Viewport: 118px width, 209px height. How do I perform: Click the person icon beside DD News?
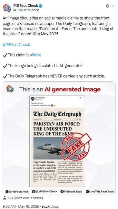point(5,198)
